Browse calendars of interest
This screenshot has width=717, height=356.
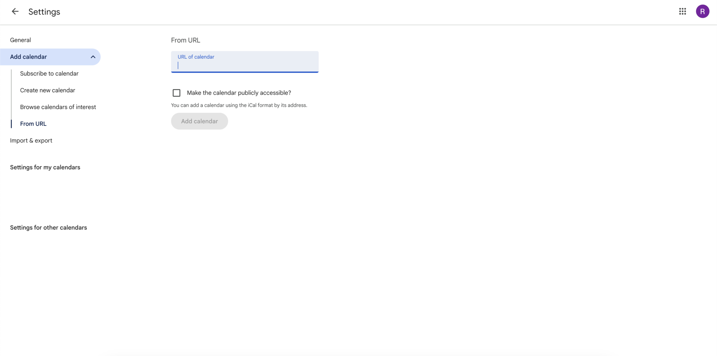coord(58,107)
